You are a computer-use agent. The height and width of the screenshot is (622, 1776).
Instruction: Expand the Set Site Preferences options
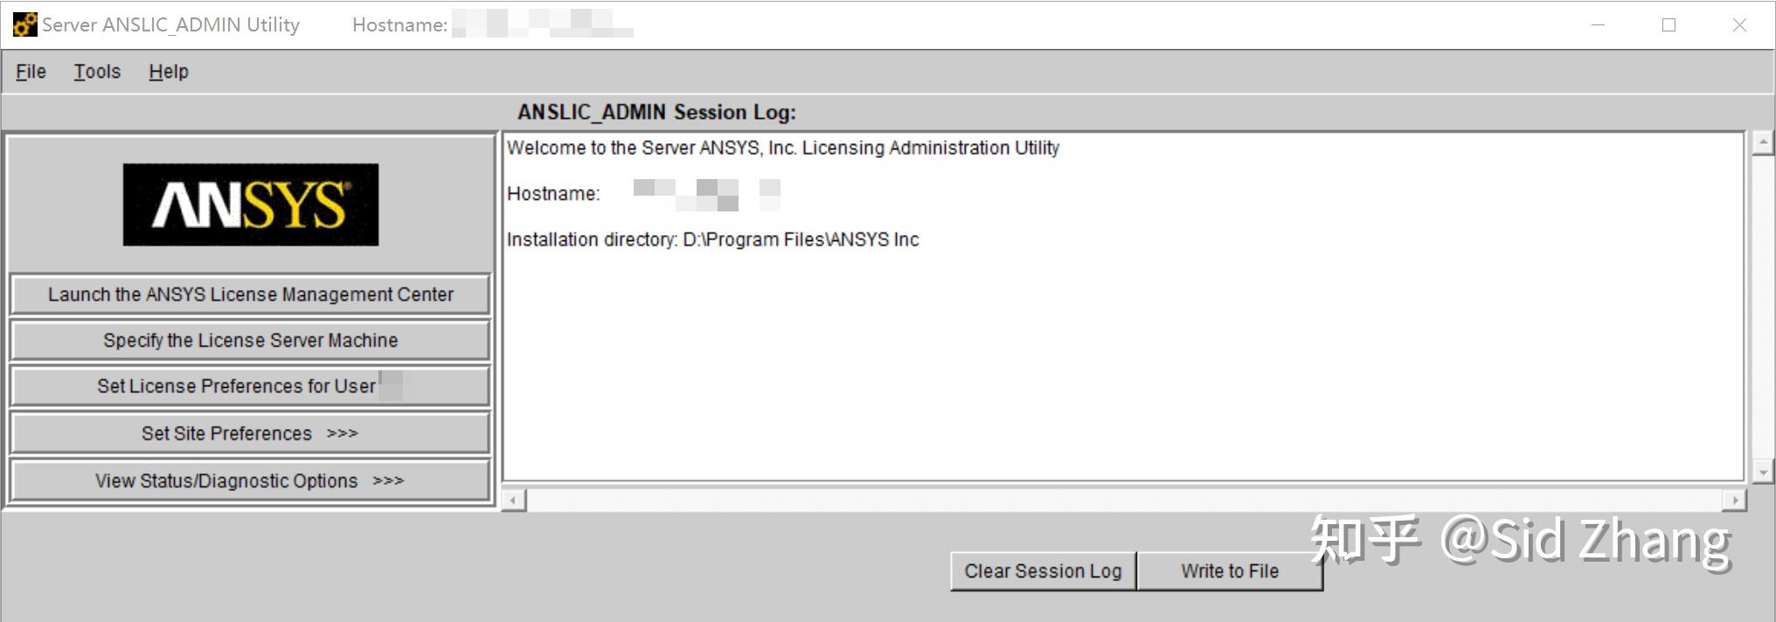coord(250,432)
